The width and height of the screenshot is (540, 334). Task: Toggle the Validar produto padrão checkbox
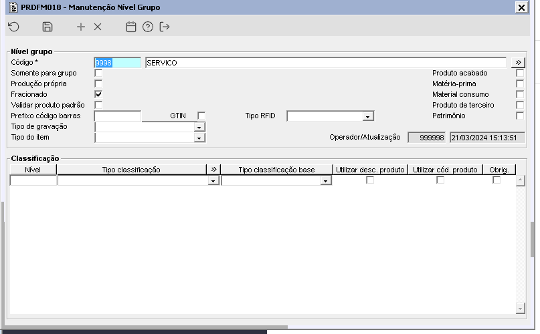[x=98, y=105]
